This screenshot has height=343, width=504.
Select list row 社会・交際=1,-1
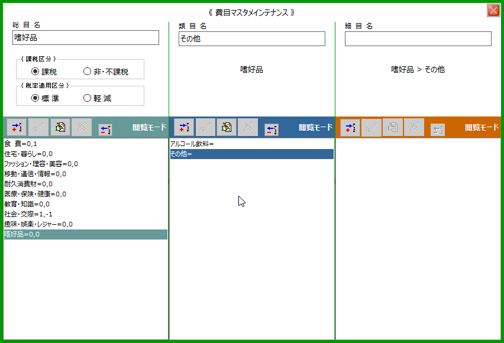(x=86, y=214)
